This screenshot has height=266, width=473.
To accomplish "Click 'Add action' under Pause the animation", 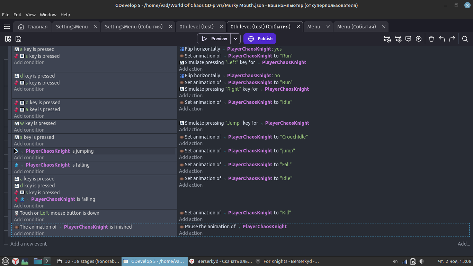I will tap(191, 233).
